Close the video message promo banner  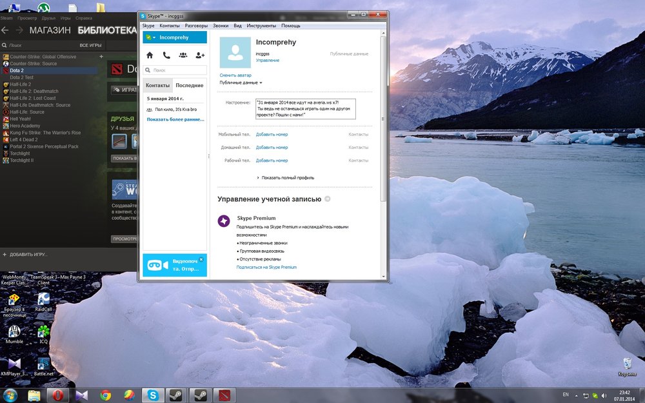click(x=201, y=259)
